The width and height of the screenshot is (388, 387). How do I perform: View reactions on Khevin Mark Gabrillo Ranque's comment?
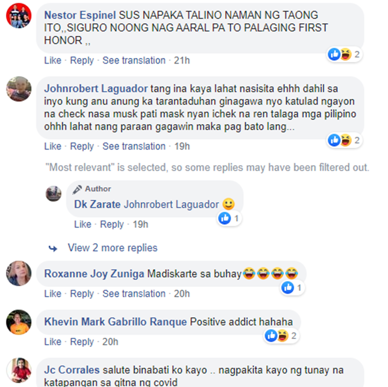281,336
